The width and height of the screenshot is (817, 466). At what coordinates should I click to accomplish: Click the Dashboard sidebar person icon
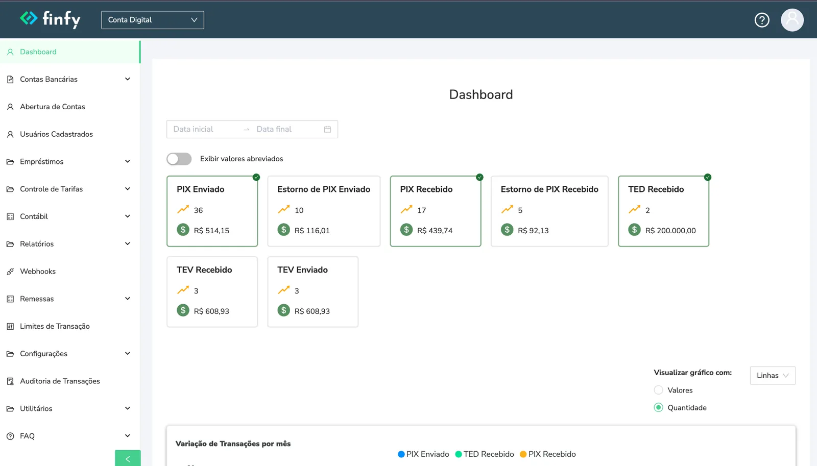(10, 52)
